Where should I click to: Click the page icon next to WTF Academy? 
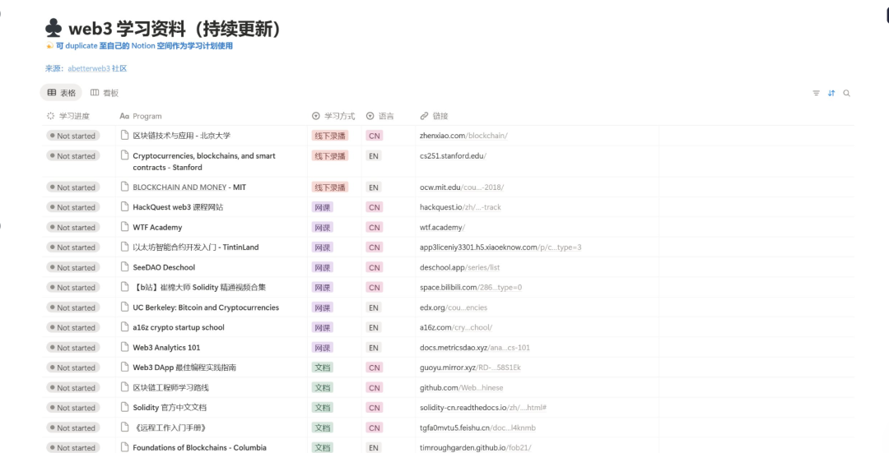tap(125, 228)
